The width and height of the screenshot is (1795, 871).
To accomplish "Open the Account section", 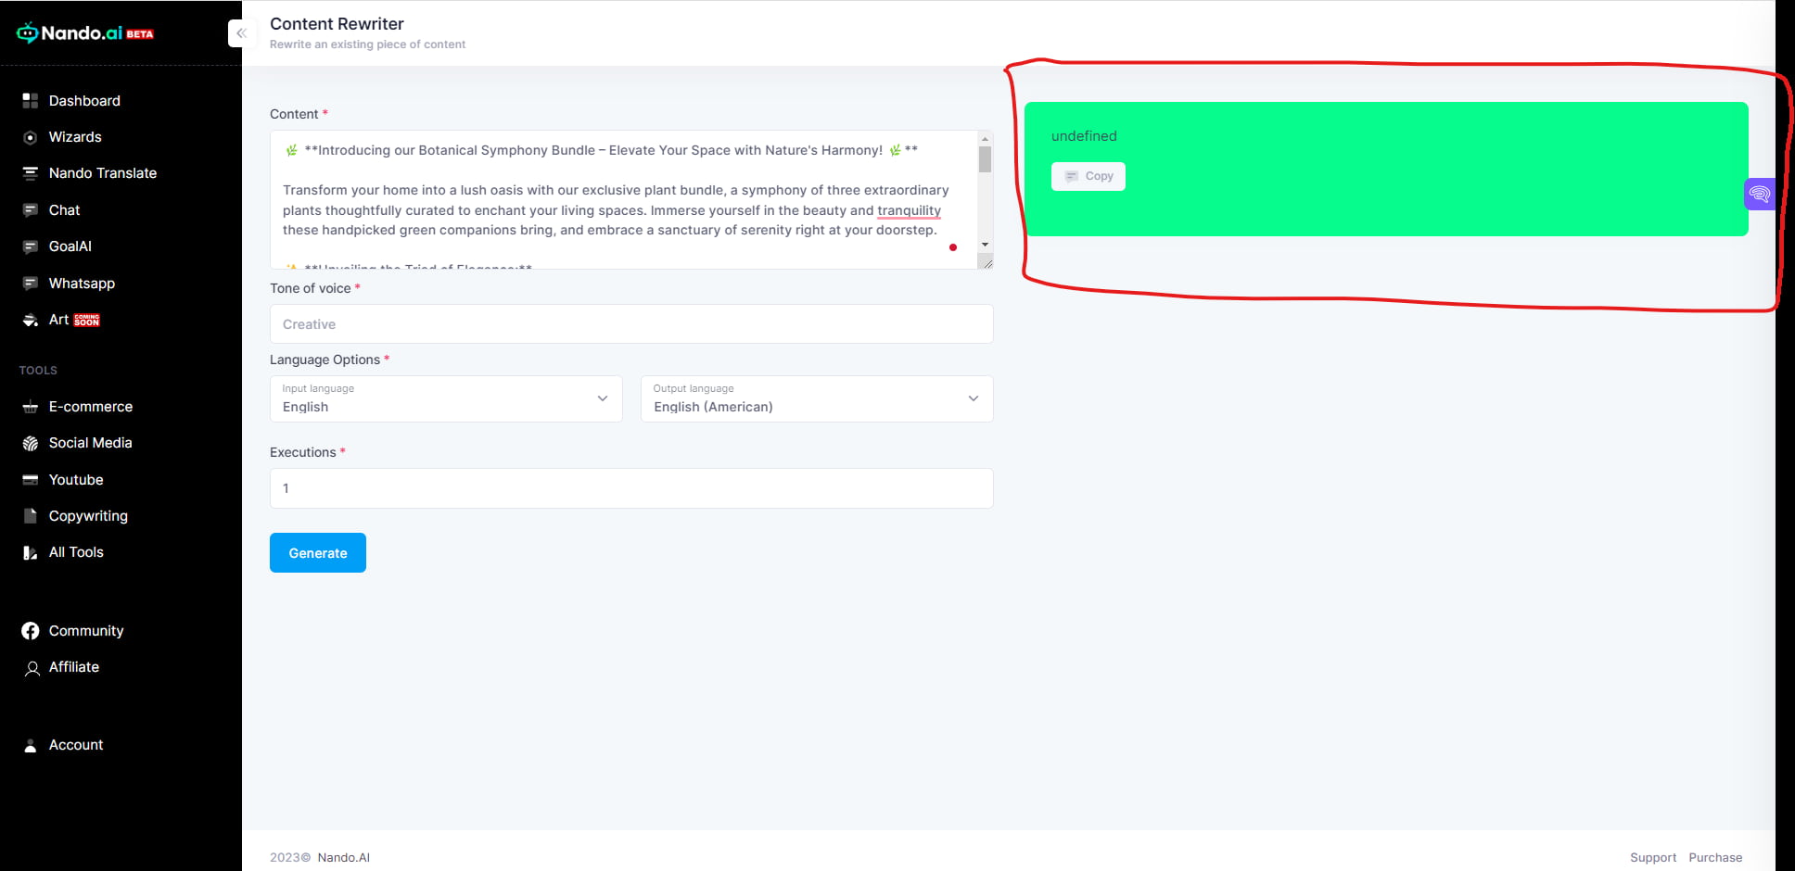I will tap(75, 744).
